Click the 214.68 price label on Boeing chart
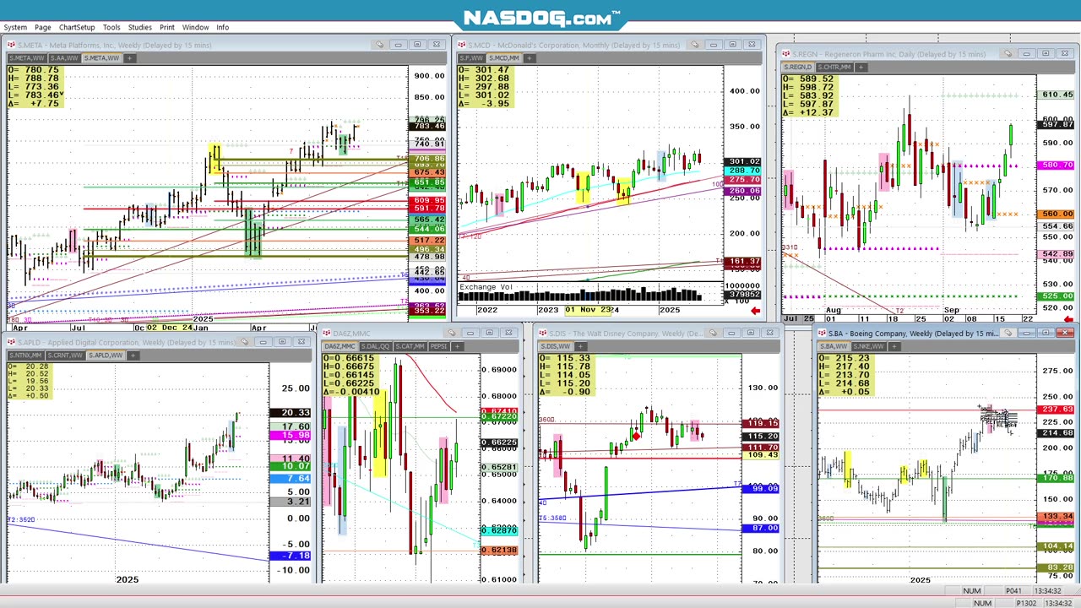 click(1057, 433)
